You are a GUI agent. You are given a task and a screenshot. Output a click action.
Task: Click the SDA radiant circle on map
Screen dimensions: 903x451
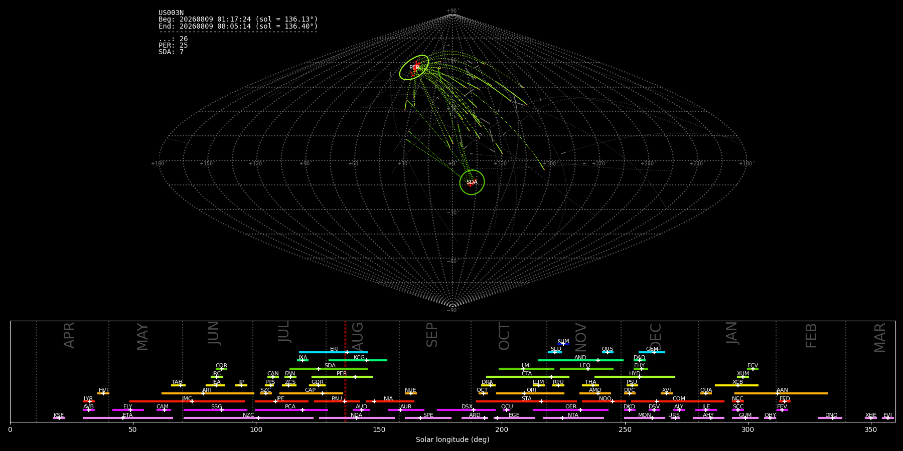click(x=472, y=182)
